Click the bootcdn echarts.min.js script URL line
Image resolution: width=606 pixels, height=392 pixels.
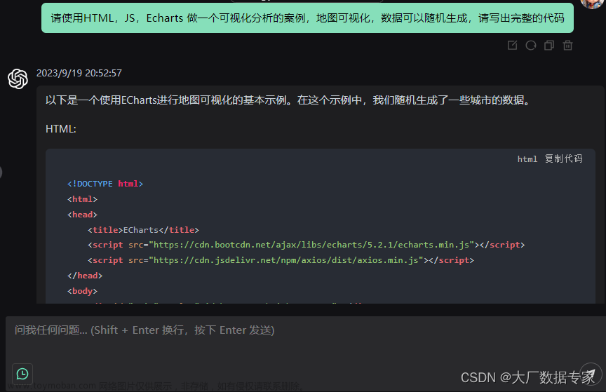pos(306,245)
